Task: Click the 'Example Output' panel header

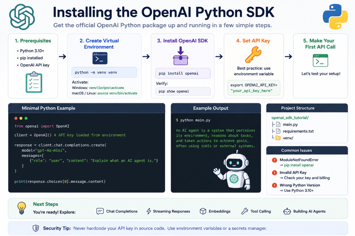Action: coord(216,108)
